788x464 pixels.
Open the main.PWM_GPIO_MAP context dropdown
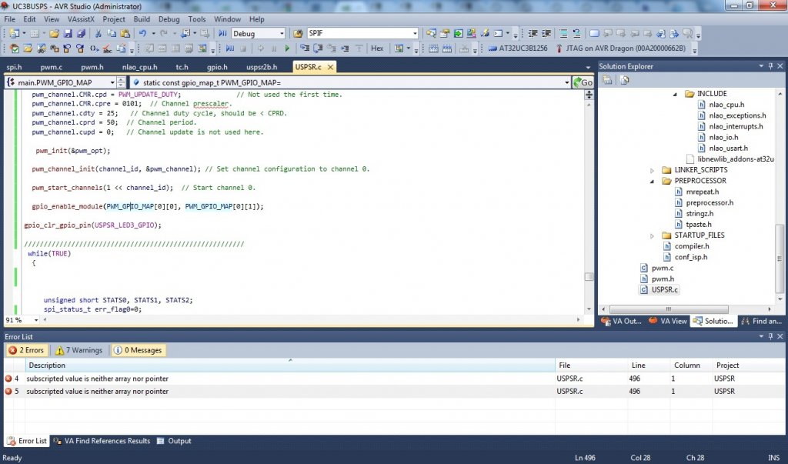pyautogui.click(x=112, y=82)
